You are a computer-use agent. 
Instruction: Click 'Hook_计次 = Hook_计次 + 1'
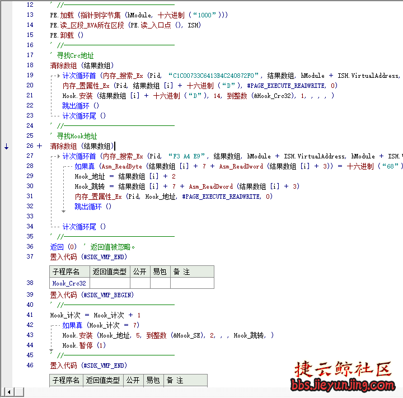(x=95, y=315)
